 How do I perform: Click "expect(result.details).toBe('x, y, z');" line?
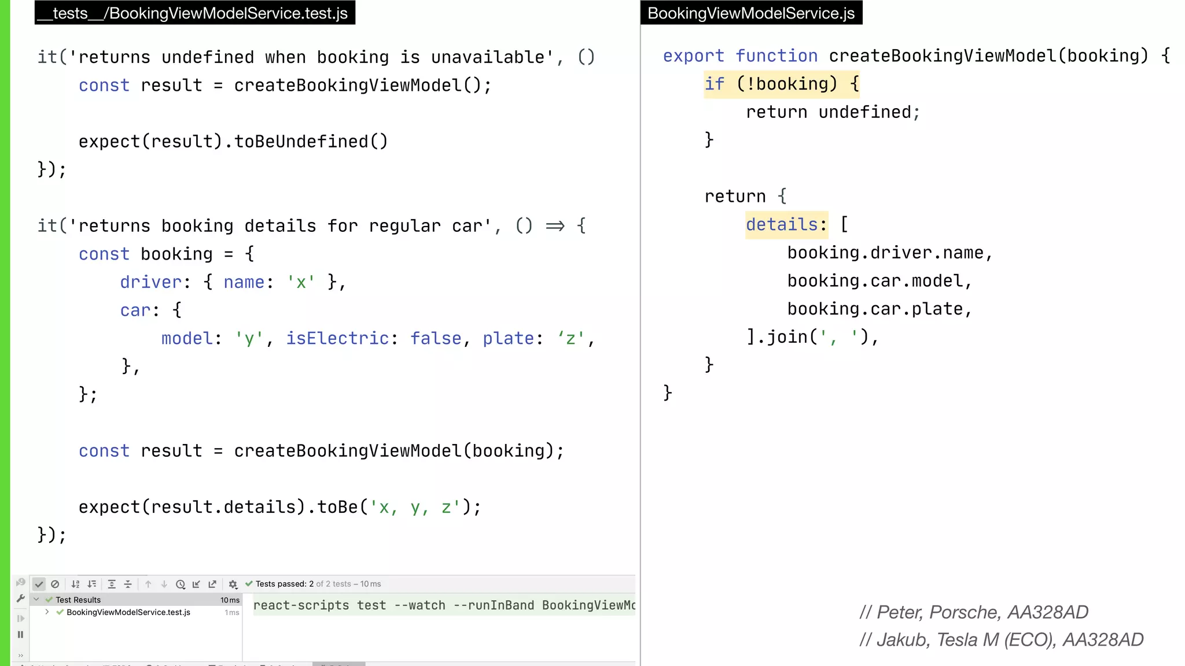point(280,507)
